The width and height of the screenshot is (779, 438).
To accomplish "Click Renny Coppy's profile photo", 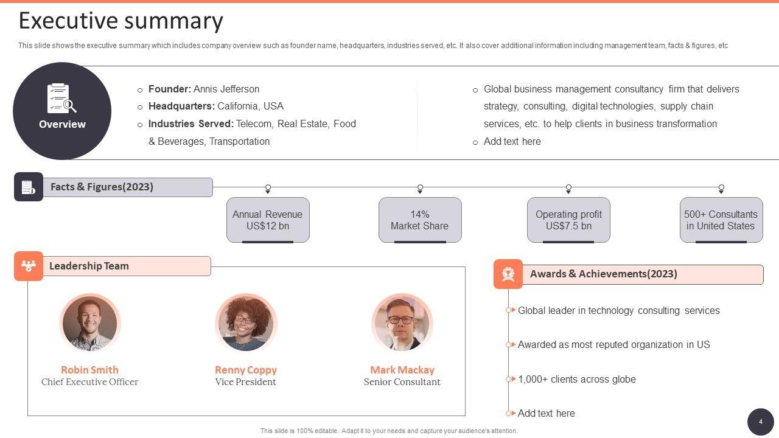I will 246,324.
